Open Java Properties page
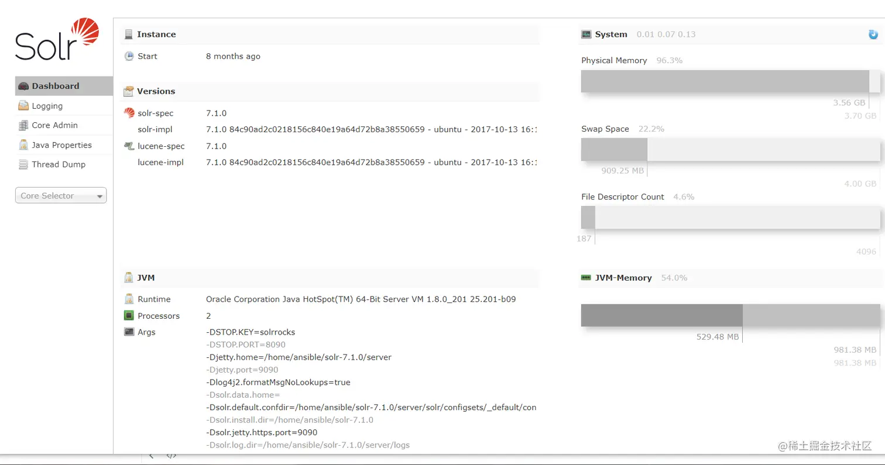The height and width of the screenshot is (465, 885). pos(64,145)
